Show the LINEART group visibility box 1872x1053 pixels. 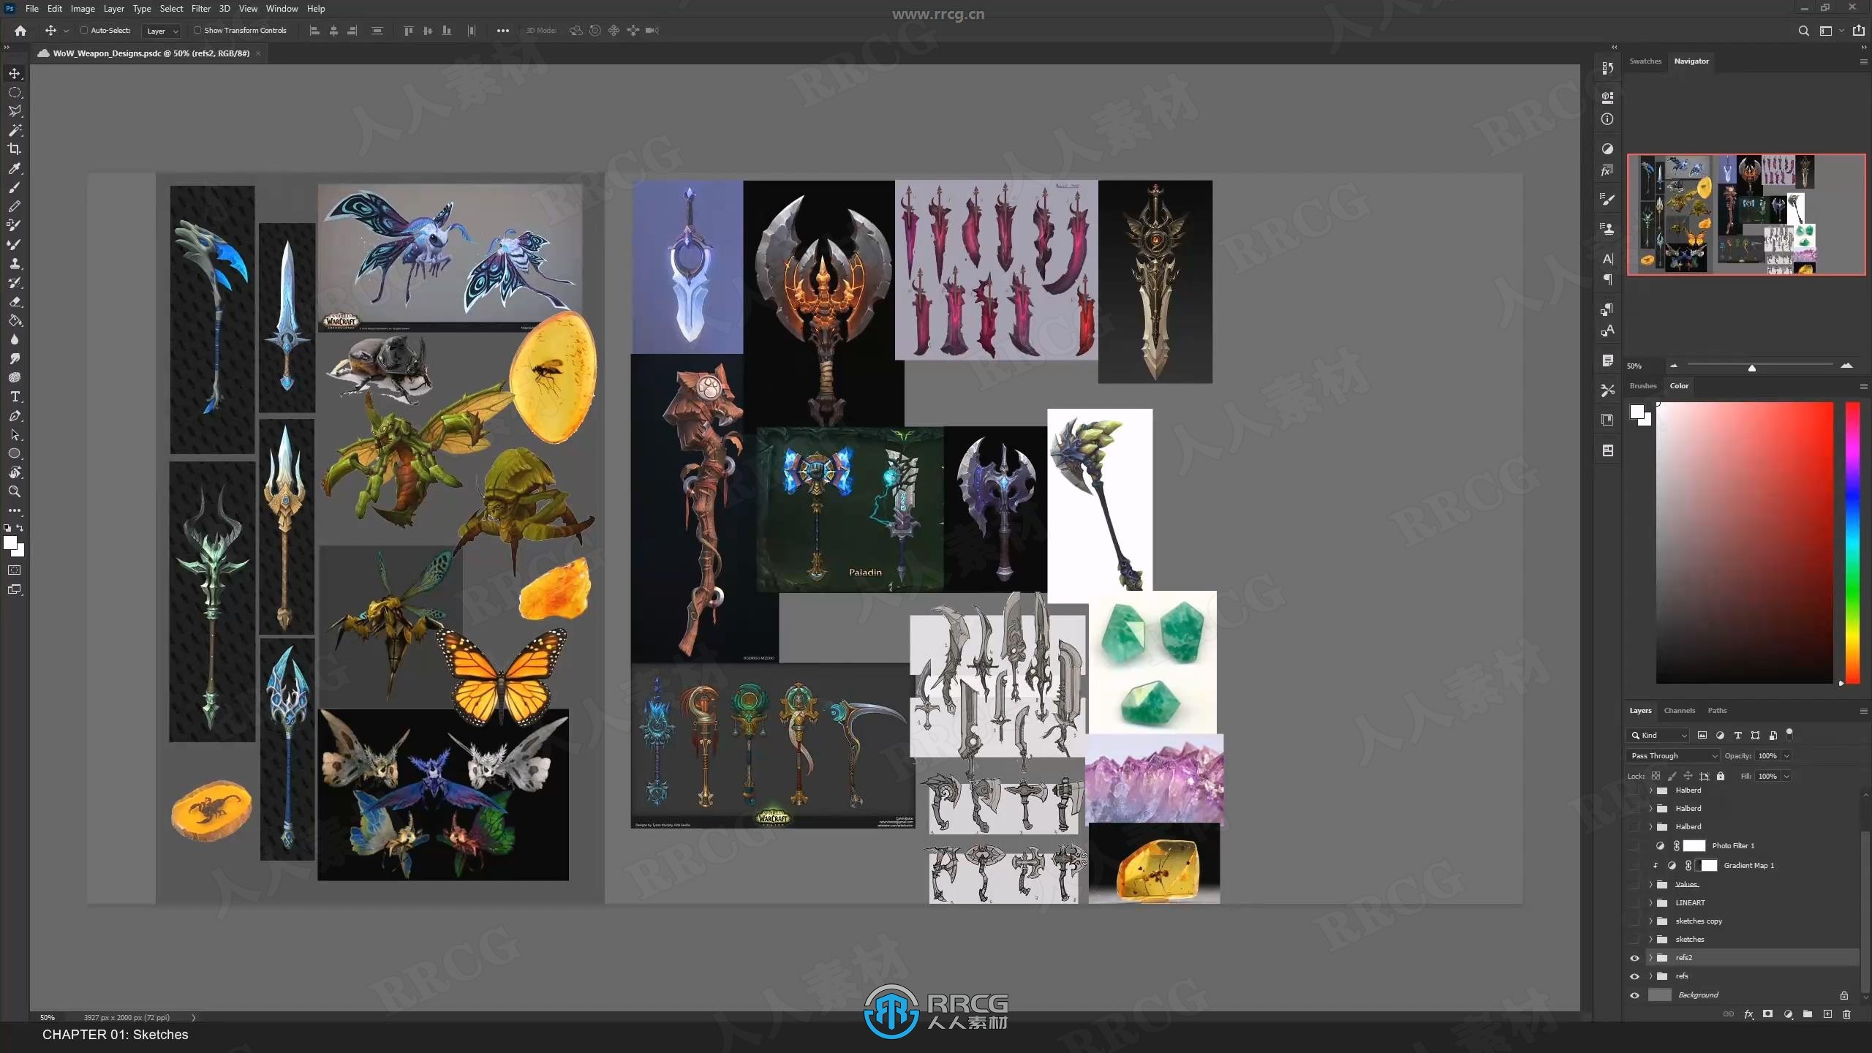(x=1634, y=902)
